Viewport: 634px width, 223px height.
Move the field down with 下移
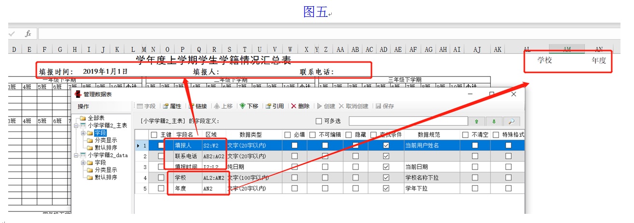[249, 106]
